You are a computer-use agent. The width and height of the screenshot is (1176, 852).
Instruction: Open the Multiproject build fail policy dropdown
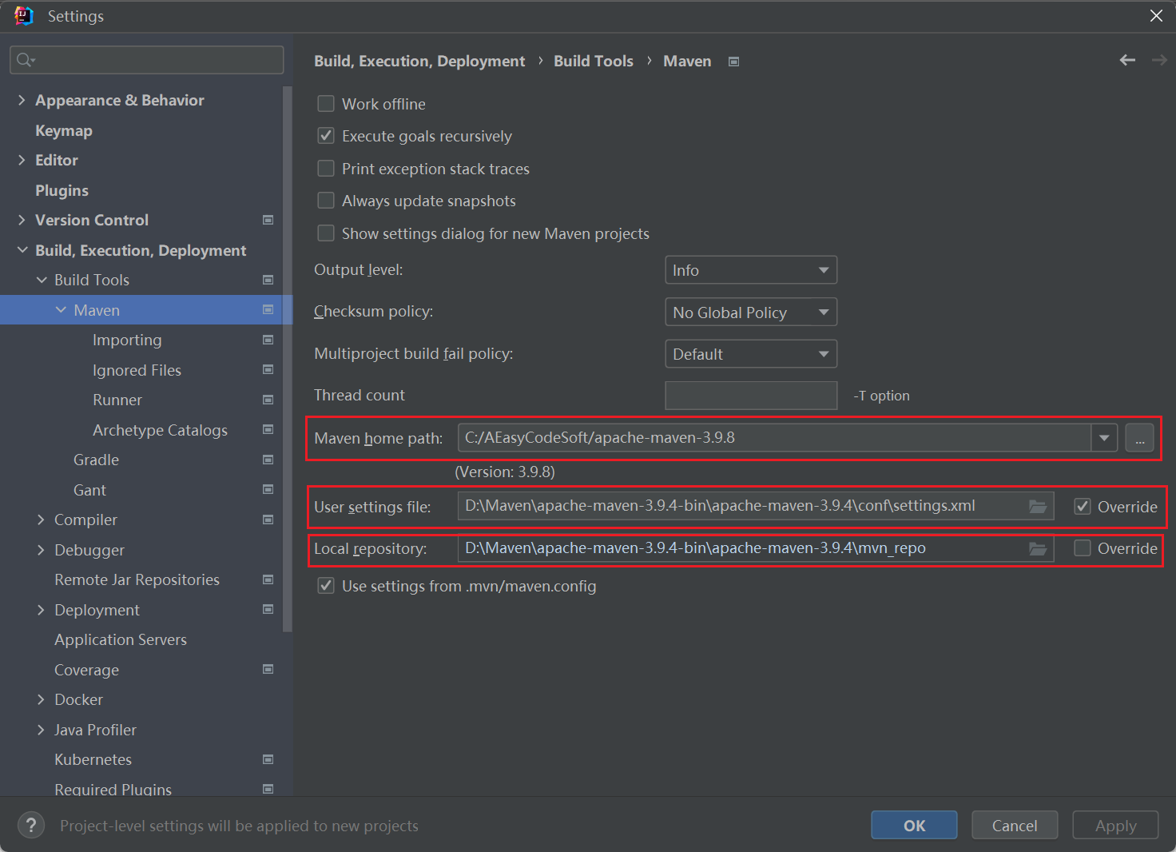(751, 354)
